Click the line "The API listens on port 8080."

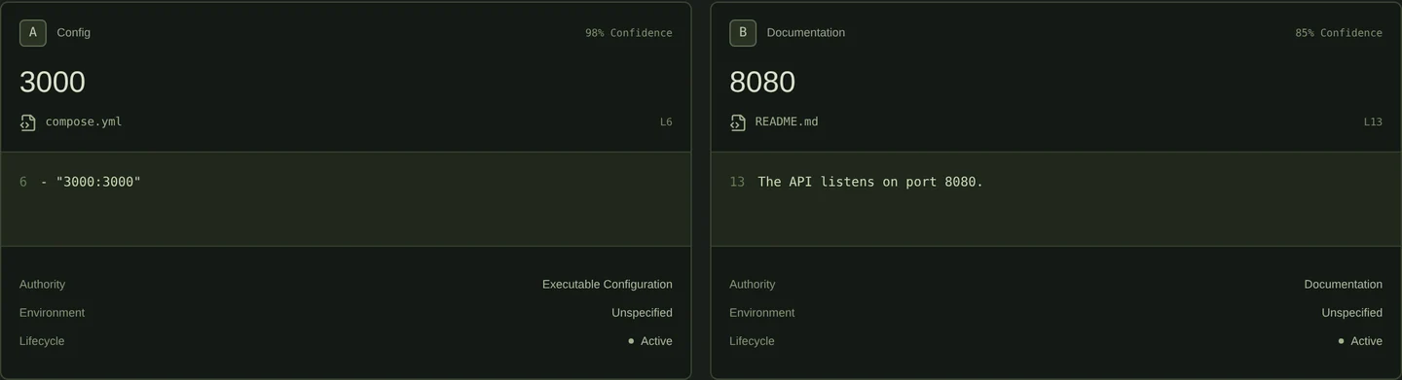[870, 182]
